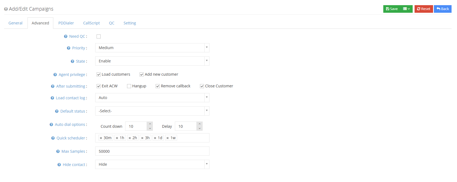Open the PDDialer tab
This screenshot has width=457, height=182.
[66, 23]
